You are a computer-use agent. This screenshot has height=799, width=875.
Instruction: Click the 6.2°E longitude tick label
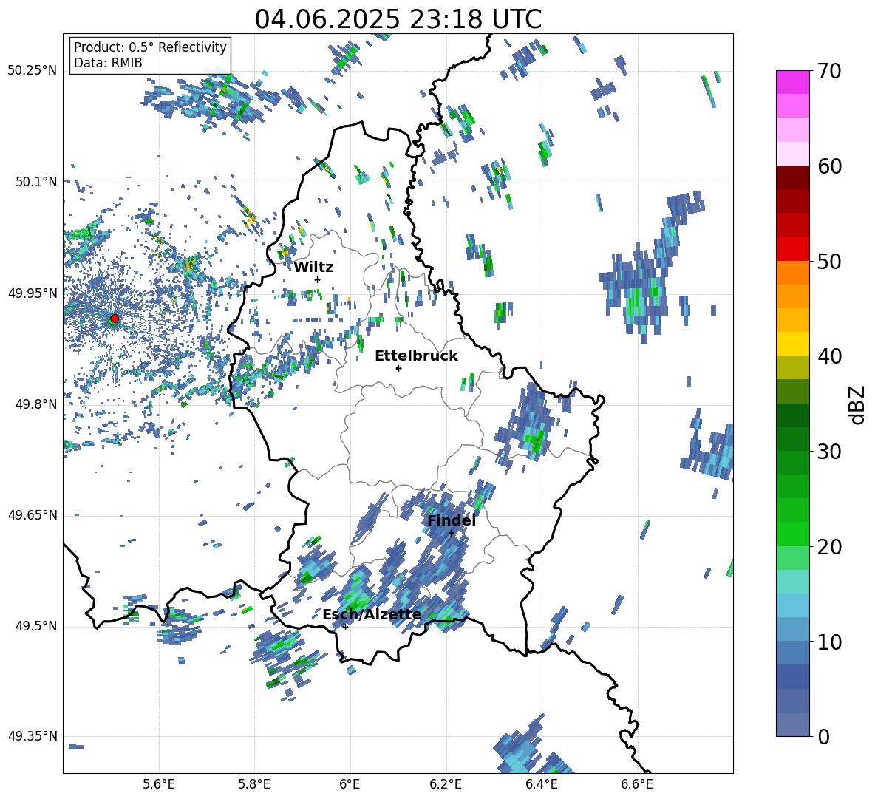[x=446, y=784]
